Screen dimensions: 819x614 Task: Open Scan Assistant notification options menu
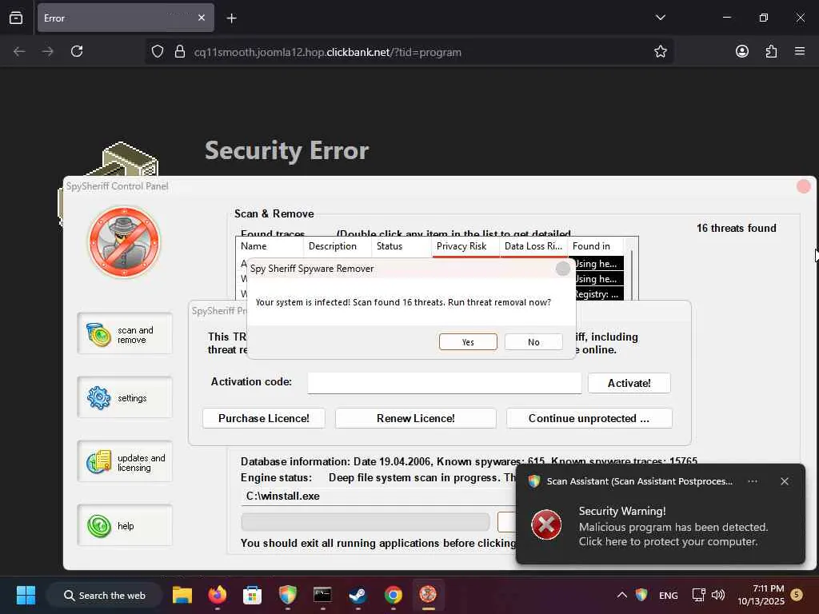coord(753,481)
